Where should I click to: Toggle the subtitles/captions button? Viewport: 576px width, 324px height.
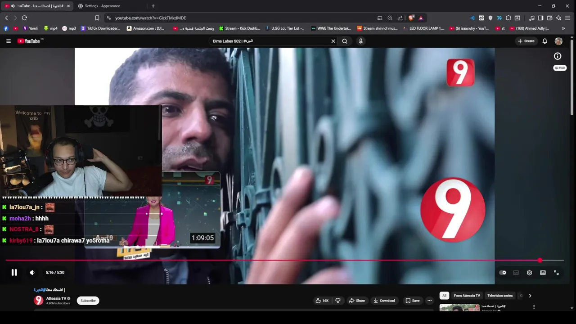[x=516, y=273]
